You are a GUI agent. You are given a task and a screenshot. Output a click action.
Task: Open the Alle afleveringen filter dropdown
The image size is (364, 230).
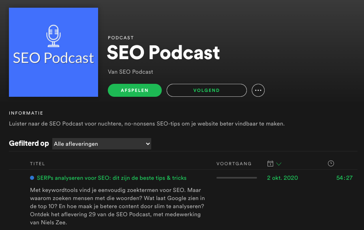(x=102, y=144)
